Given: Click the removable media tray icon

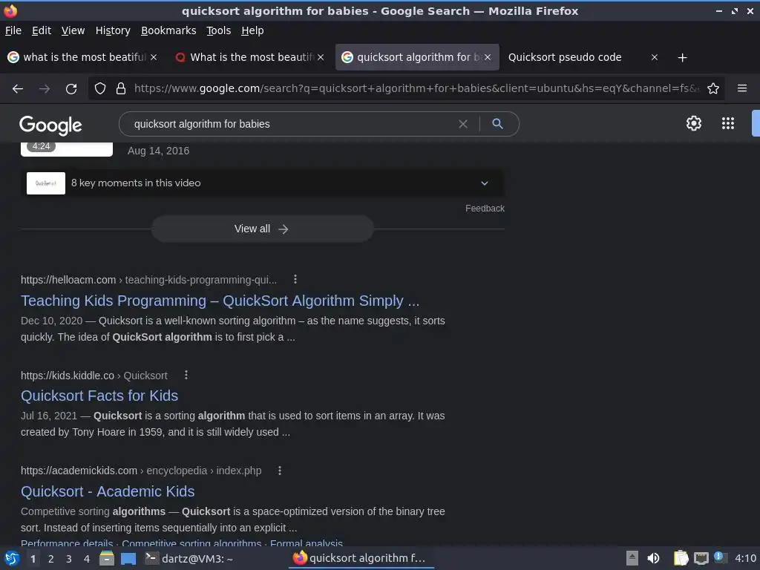Looking at the screenshot, I should 632,558.
